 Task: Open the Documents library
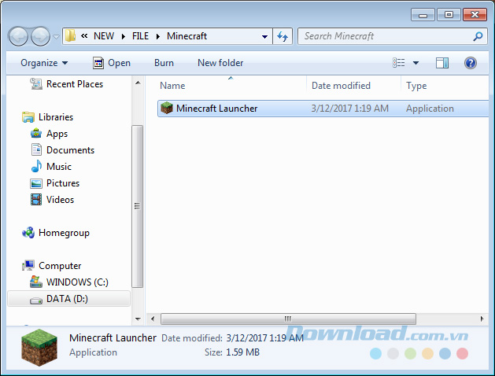click(70, 150)
